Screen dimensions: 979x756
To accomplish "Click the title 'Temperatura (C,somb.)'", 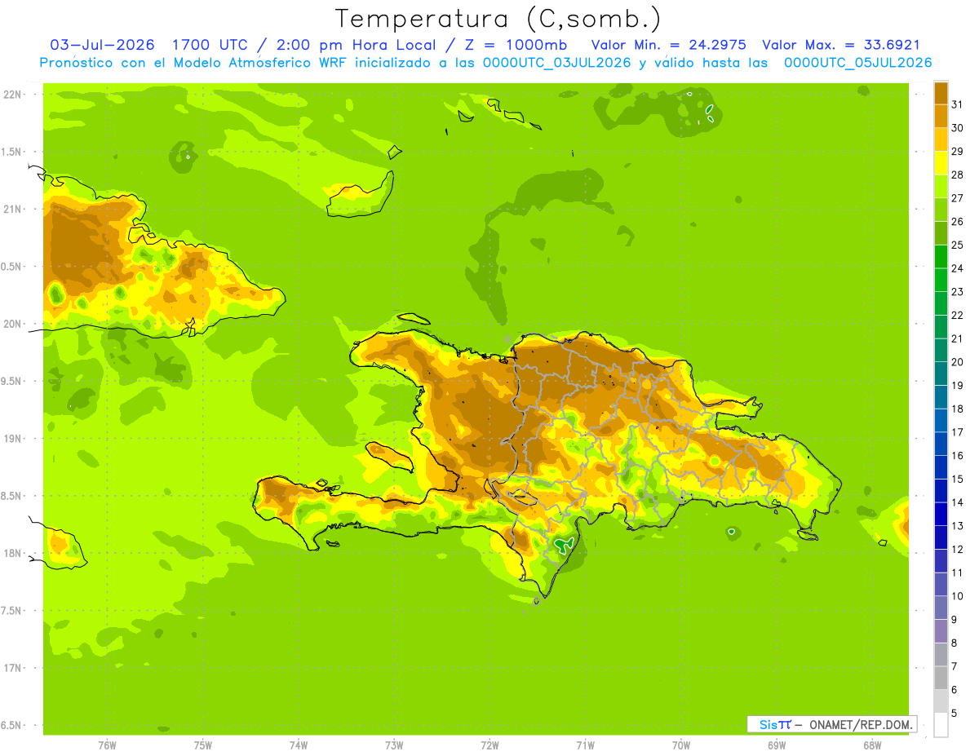I will (498, 20).
